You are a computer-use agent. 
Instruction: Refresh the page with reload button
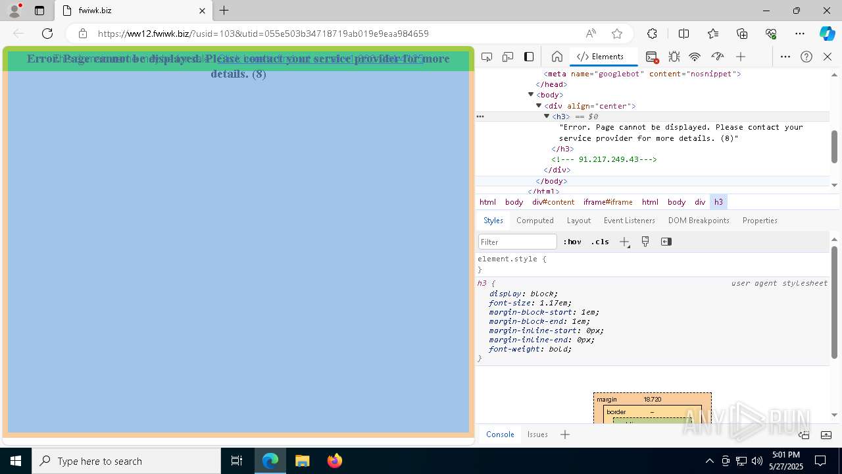click(47, 34)
